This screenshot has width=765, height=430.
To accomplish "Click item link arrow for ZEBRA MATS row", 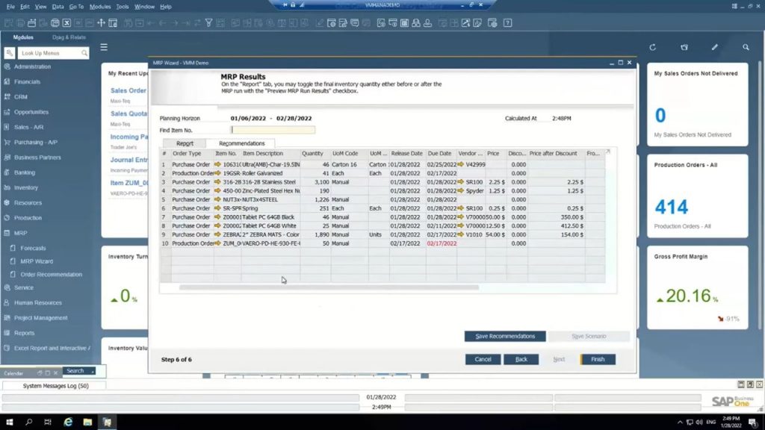I will tap(217, 234).
